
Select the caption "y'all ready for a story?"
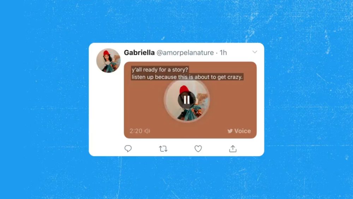pyautogui.click(x=160, y=70)
